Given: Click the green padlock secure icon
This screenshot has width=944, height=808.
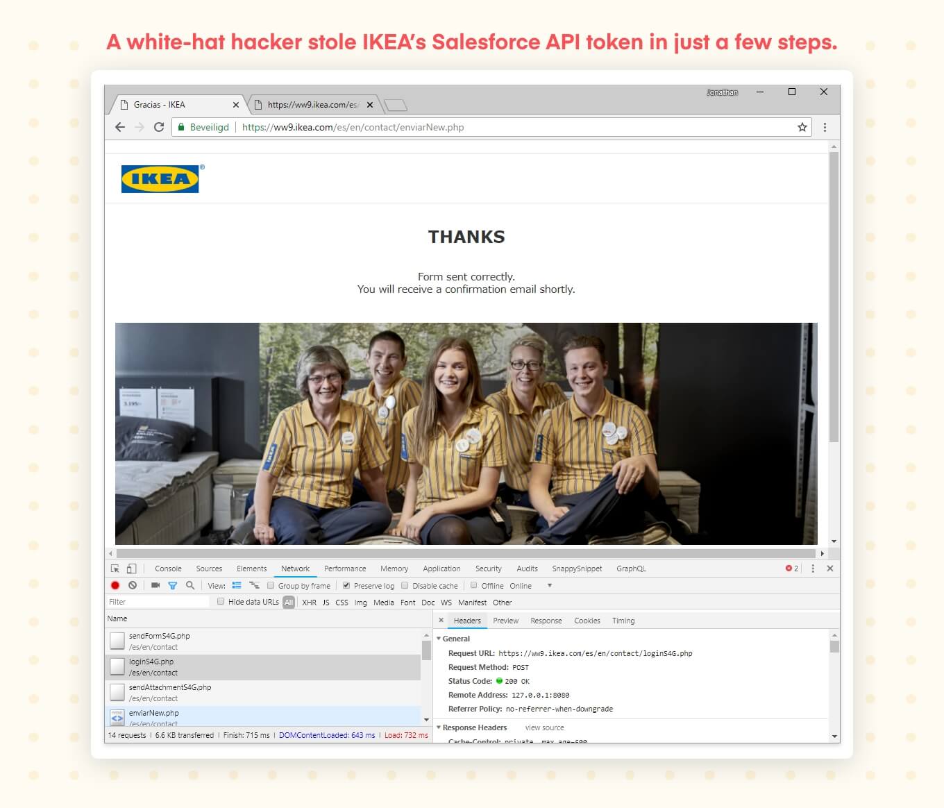Looking at the screenshot, I should [181, 127].
